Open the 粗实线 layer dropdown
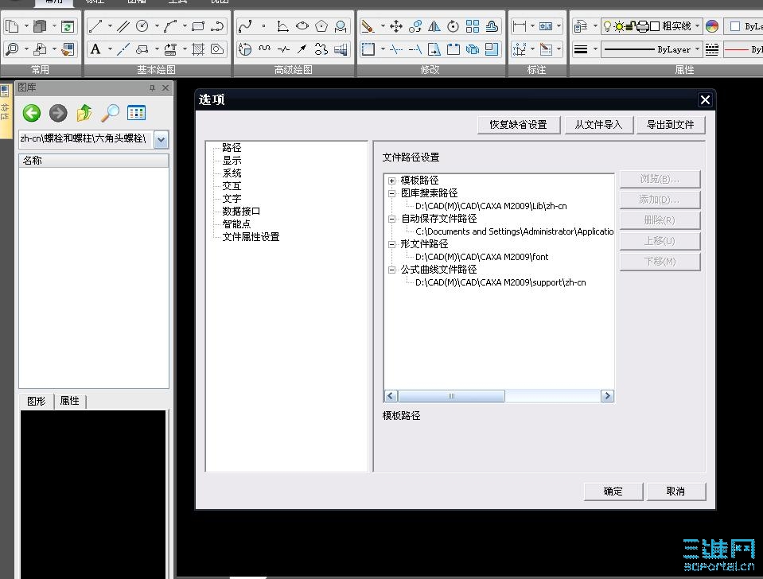The width and height of the screenshot is (763, 579). click(697, 25)
